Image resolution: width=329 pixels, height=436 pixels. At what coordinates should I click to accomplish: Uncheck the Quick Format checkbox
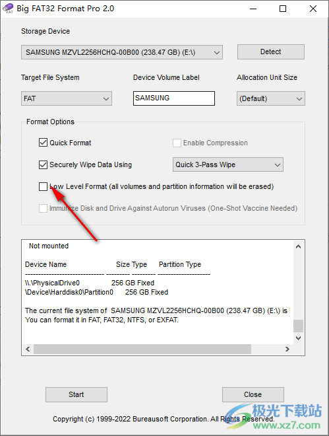pyautogui.click(x=43, y=143)
